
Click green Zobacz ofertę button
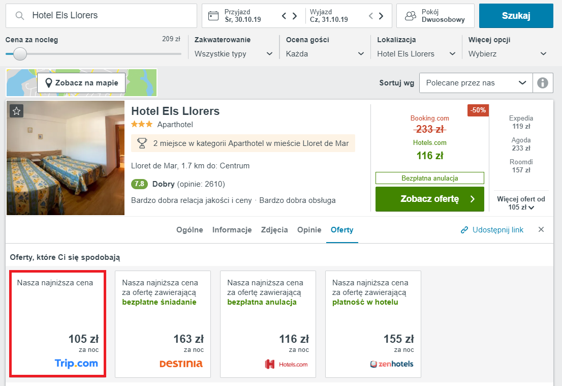[430, 199]
